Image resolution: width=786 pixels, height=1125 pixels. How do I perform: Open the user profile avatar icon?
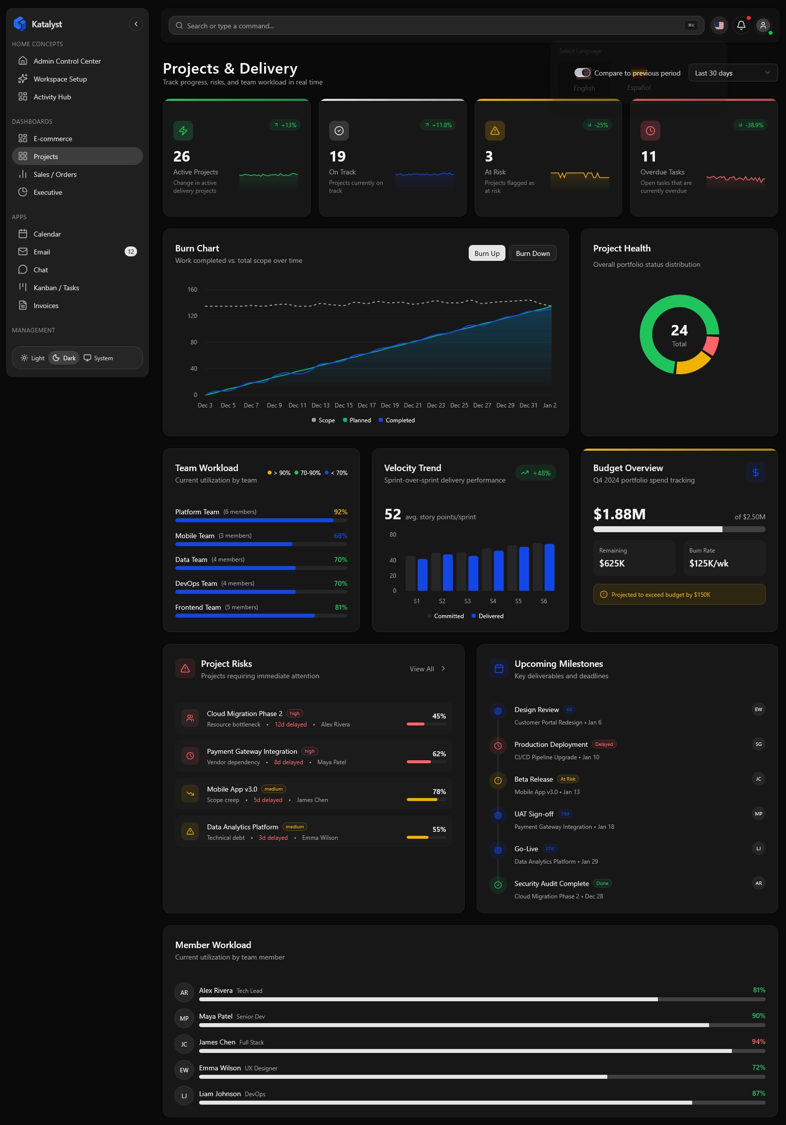[763, 25]
